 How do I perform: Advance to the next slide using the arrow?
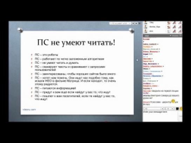click(136, 23)
